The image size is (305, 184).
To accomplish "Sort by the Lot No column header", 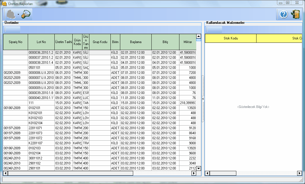I will 41,42.
